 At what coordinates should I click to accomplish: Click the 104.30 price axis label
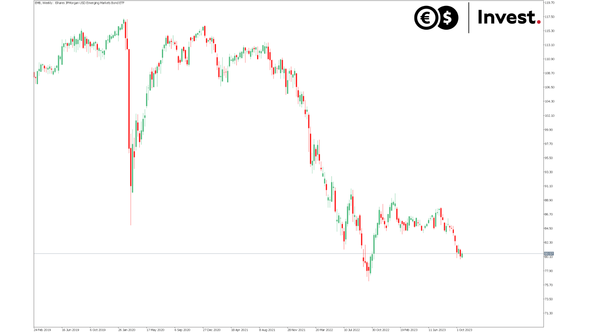pyautogui.click(x=549, y=101)
